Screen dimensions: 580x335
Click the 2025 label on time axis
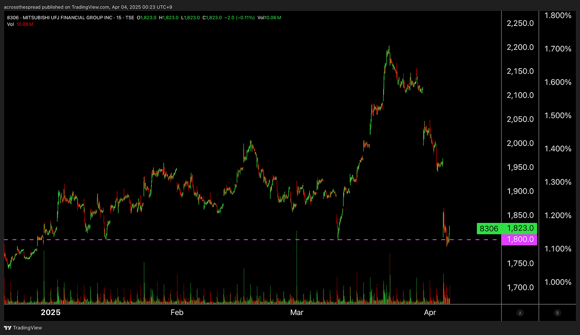(51, 312)
